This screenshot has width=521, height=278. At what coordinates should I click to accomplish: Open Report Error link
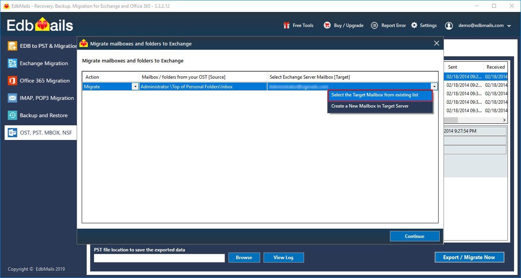pyautogui.click(x=393, y=25)
